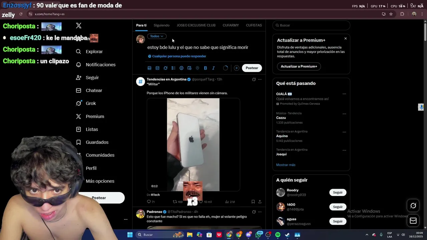Screen dimensions: 427x240
Task: Play the iPhone video in the post
Action: click(193, 145)
